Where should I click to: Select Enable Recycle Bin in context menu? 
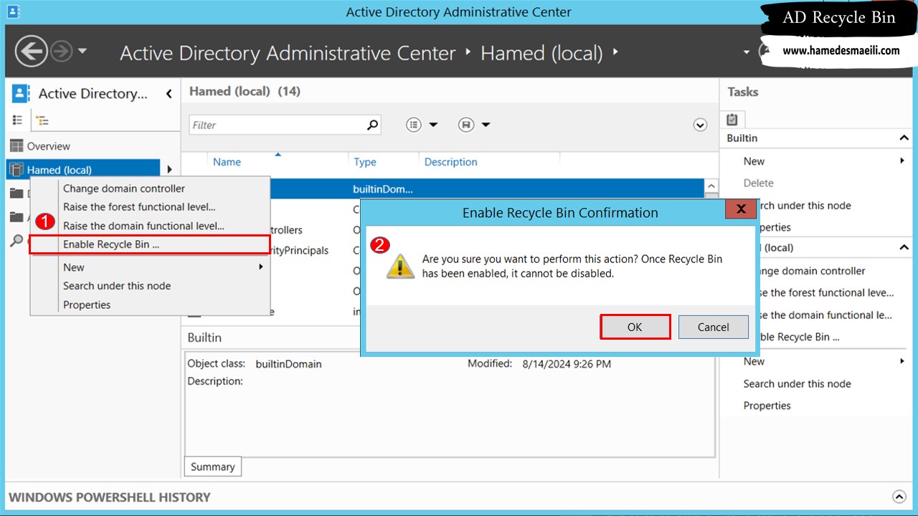(149, 244)
